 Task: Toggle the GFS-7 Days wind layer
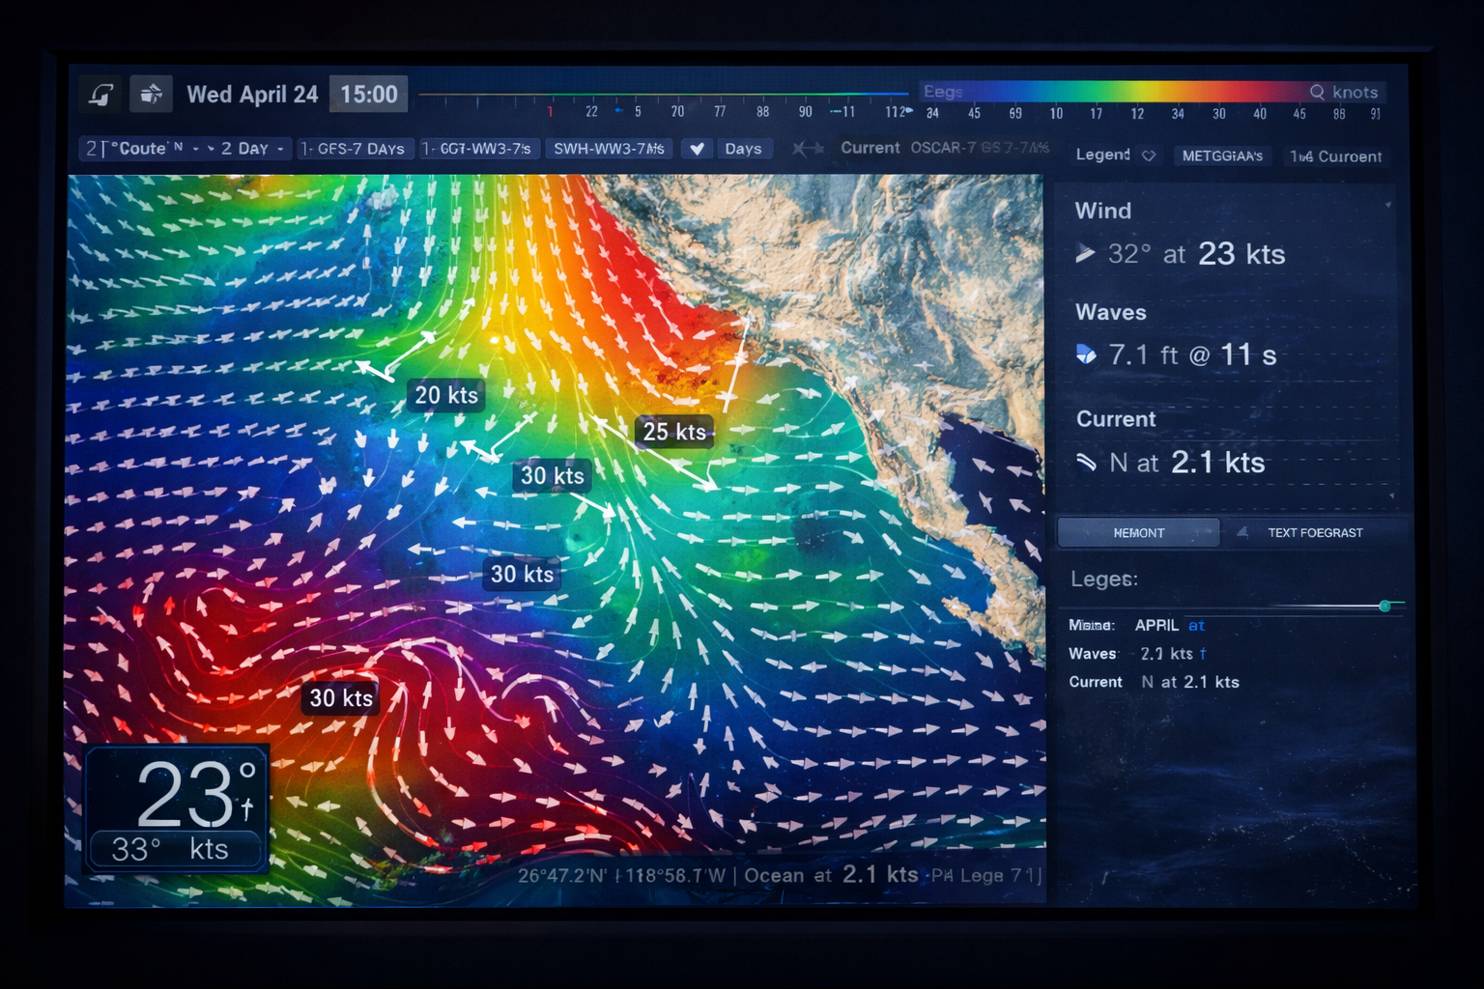(x=353, y=149)
